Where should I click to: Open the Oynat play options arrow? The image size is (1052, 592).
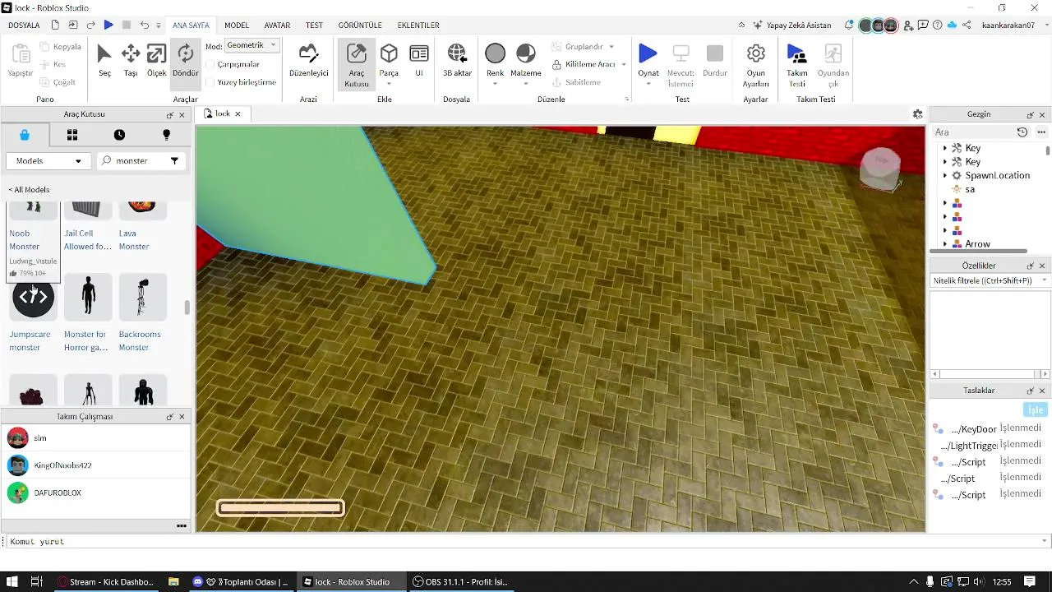[x=648, y=83]
